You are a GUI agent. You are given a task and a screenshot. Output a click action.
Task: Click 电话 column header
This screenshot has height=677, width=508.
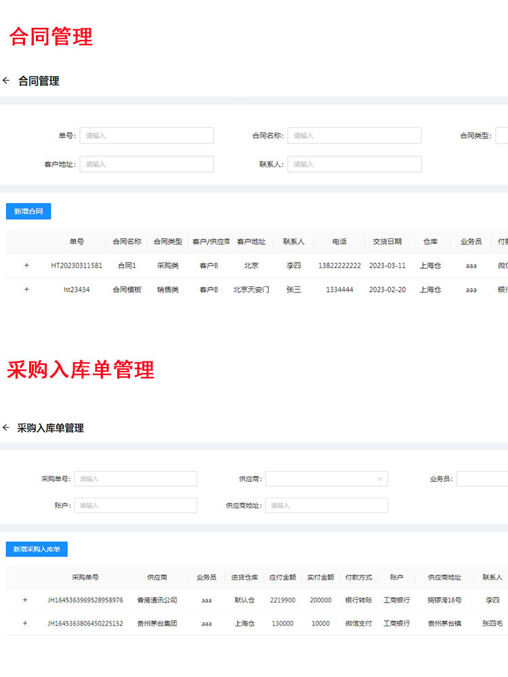[339, 242]
